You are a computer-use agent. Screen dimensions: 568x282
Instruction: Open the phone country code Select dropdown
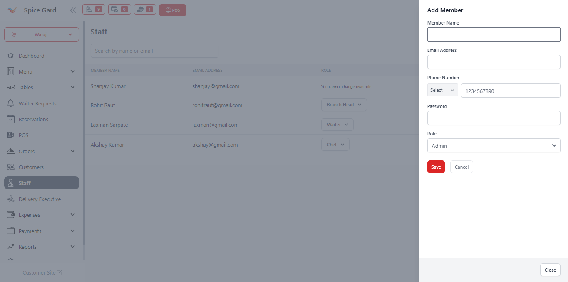[x=442, y=90]
